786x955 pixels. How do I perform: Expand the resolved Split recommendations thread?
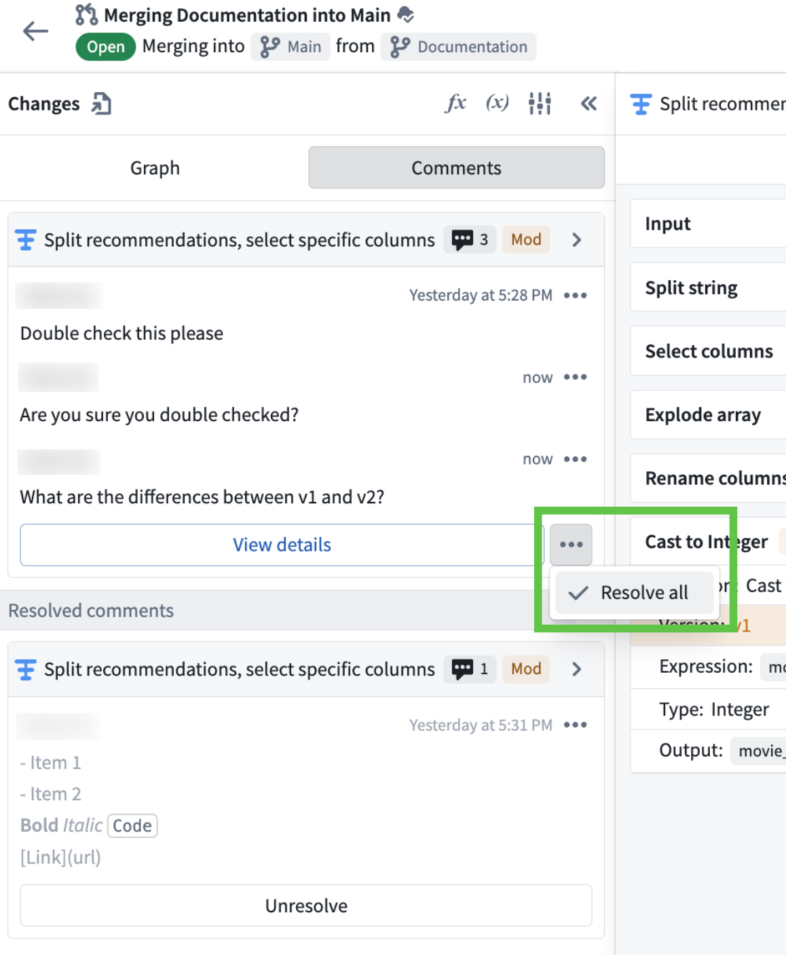tap(576, 669)
